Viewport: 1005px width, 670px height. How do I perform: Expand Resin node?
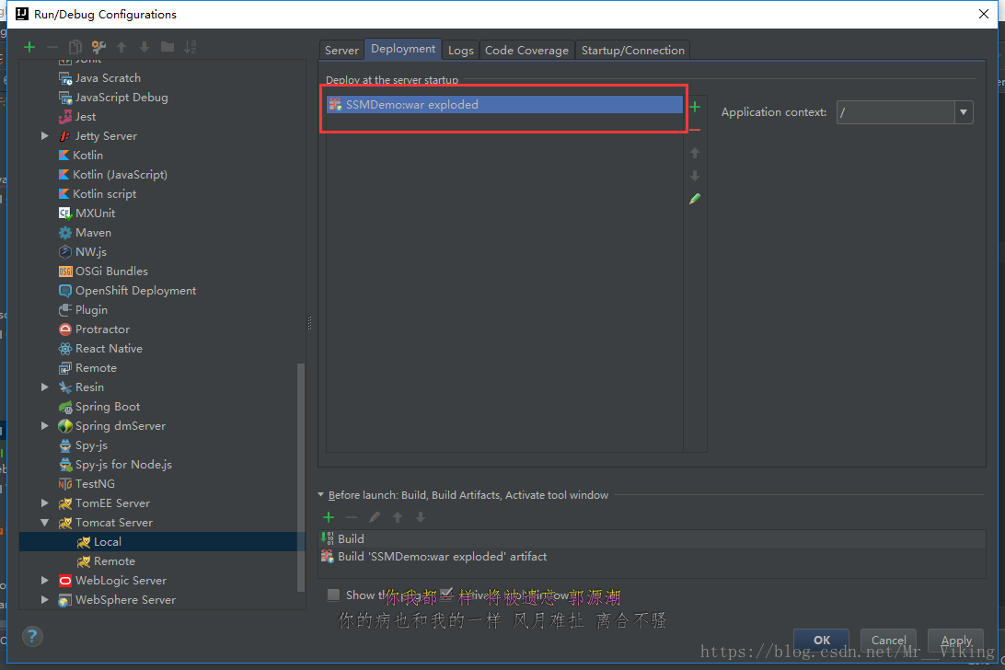tap(44, 387)
